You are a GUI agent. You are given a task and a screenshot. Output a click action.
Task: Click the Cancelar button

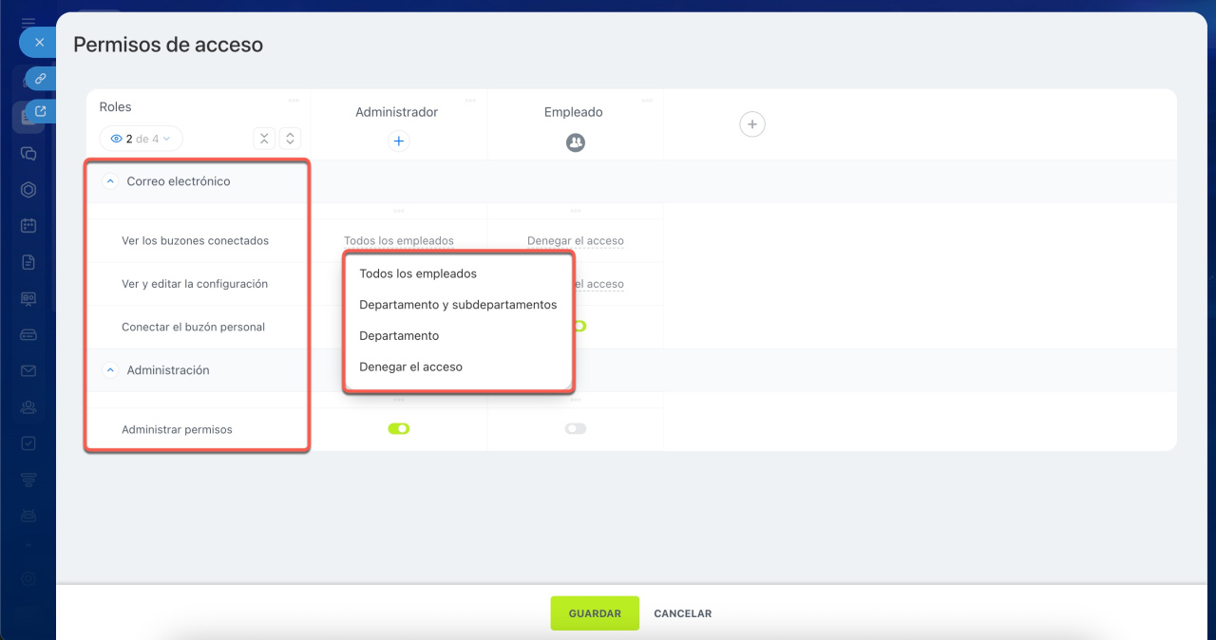(682, 613)
